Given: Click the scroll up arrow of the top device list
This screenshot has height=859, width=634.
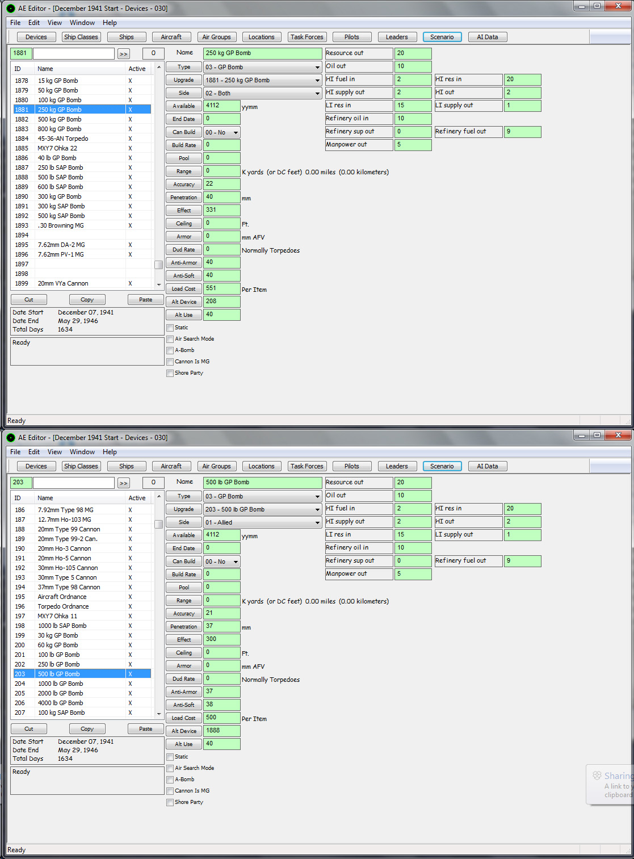Looking at the screenshot, I should (x=159, y=68).
